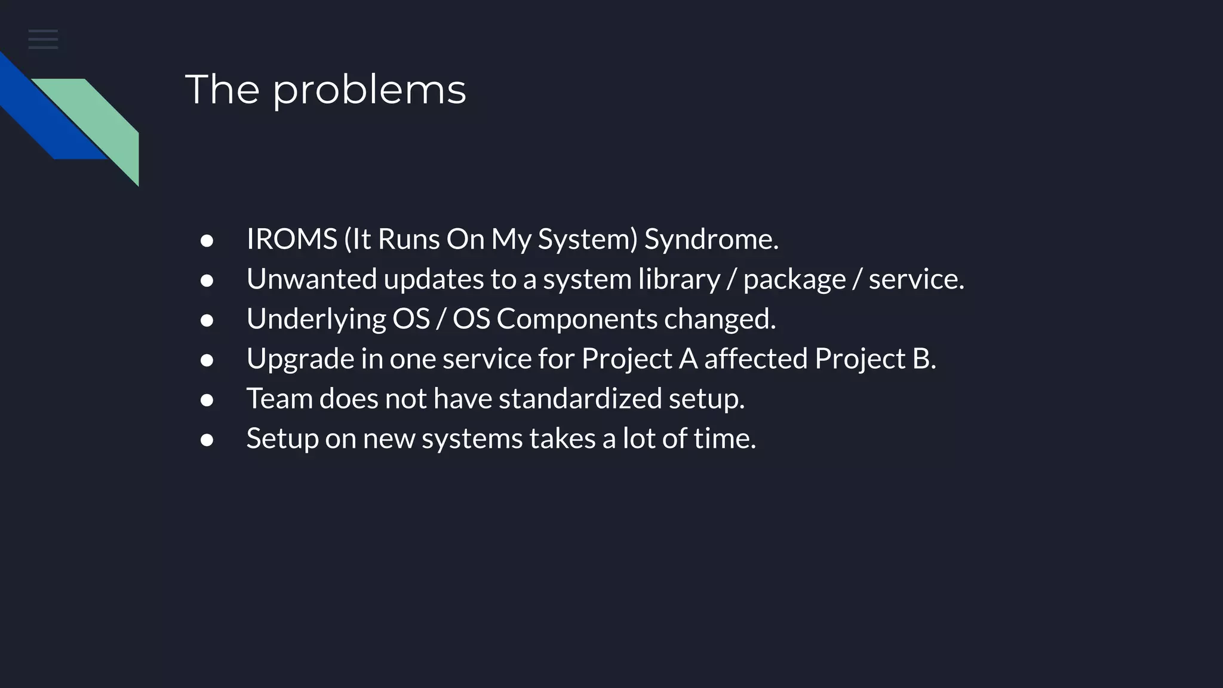Click the words Project B
The image size is (1223, 688).
(x=875, y=358)
